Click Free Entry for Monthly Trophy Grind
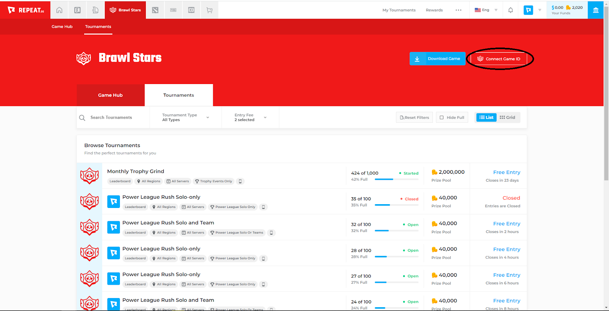609x311 pixels. (507, 173)
